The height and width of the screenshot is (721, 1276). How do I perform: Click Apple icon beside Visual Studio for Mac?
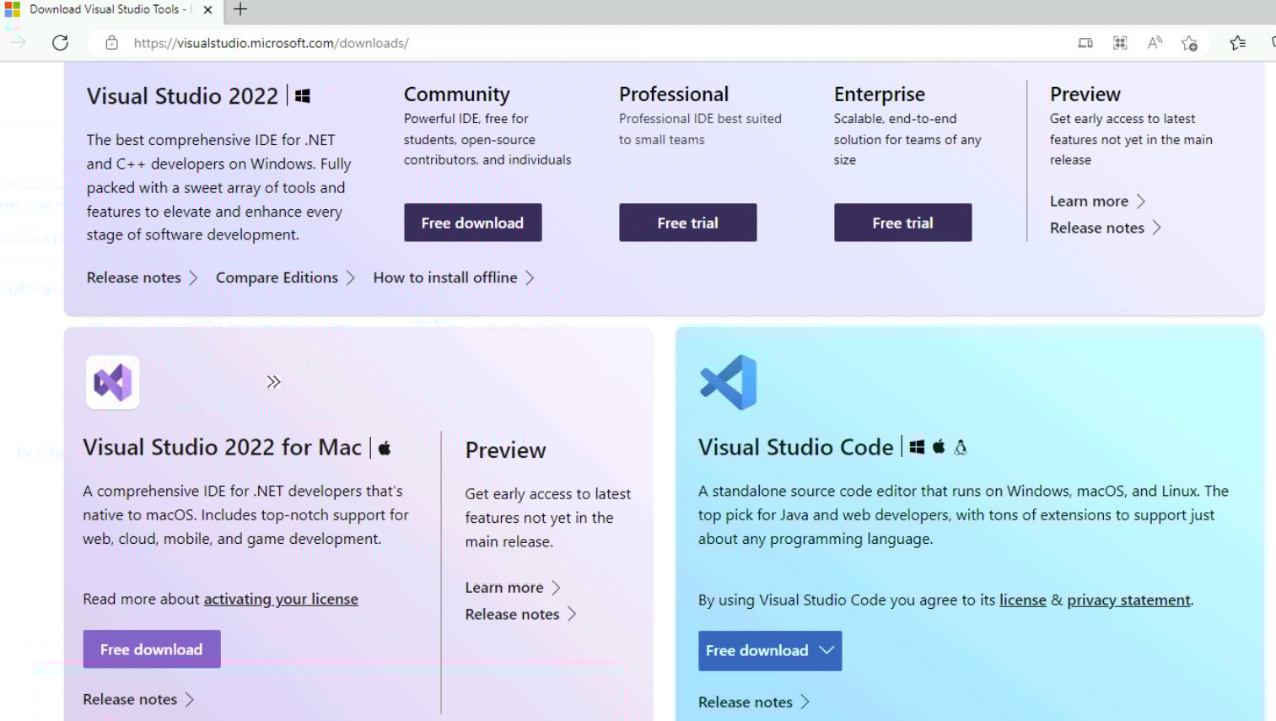pyautogui.click(x=385, y=448)
